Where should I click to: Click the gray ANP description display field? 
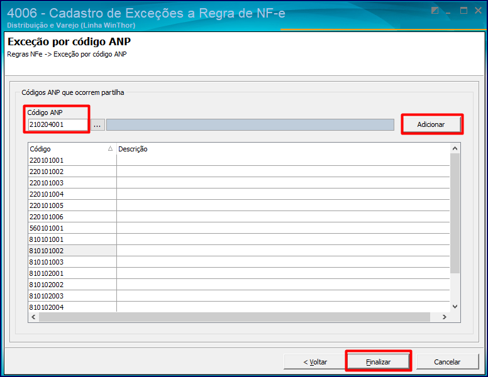tap(250, 125)
